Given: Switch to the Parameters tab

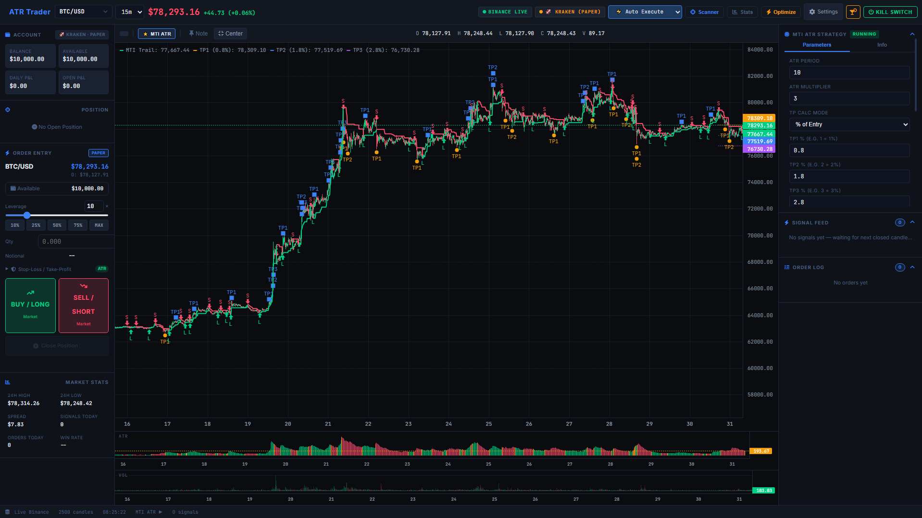Looking at the screenshot, I should click(x=817, y=45).
